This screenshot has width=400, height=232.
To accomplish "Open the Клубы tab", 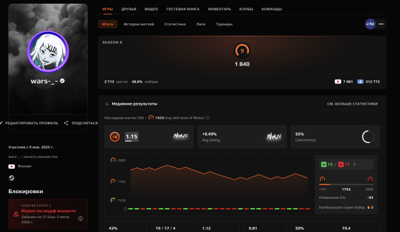I will [246, 9].
